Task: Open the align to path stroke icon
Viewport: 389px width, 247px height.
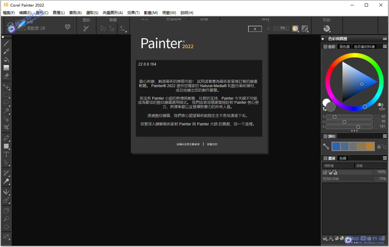Action: click(123, 29)
